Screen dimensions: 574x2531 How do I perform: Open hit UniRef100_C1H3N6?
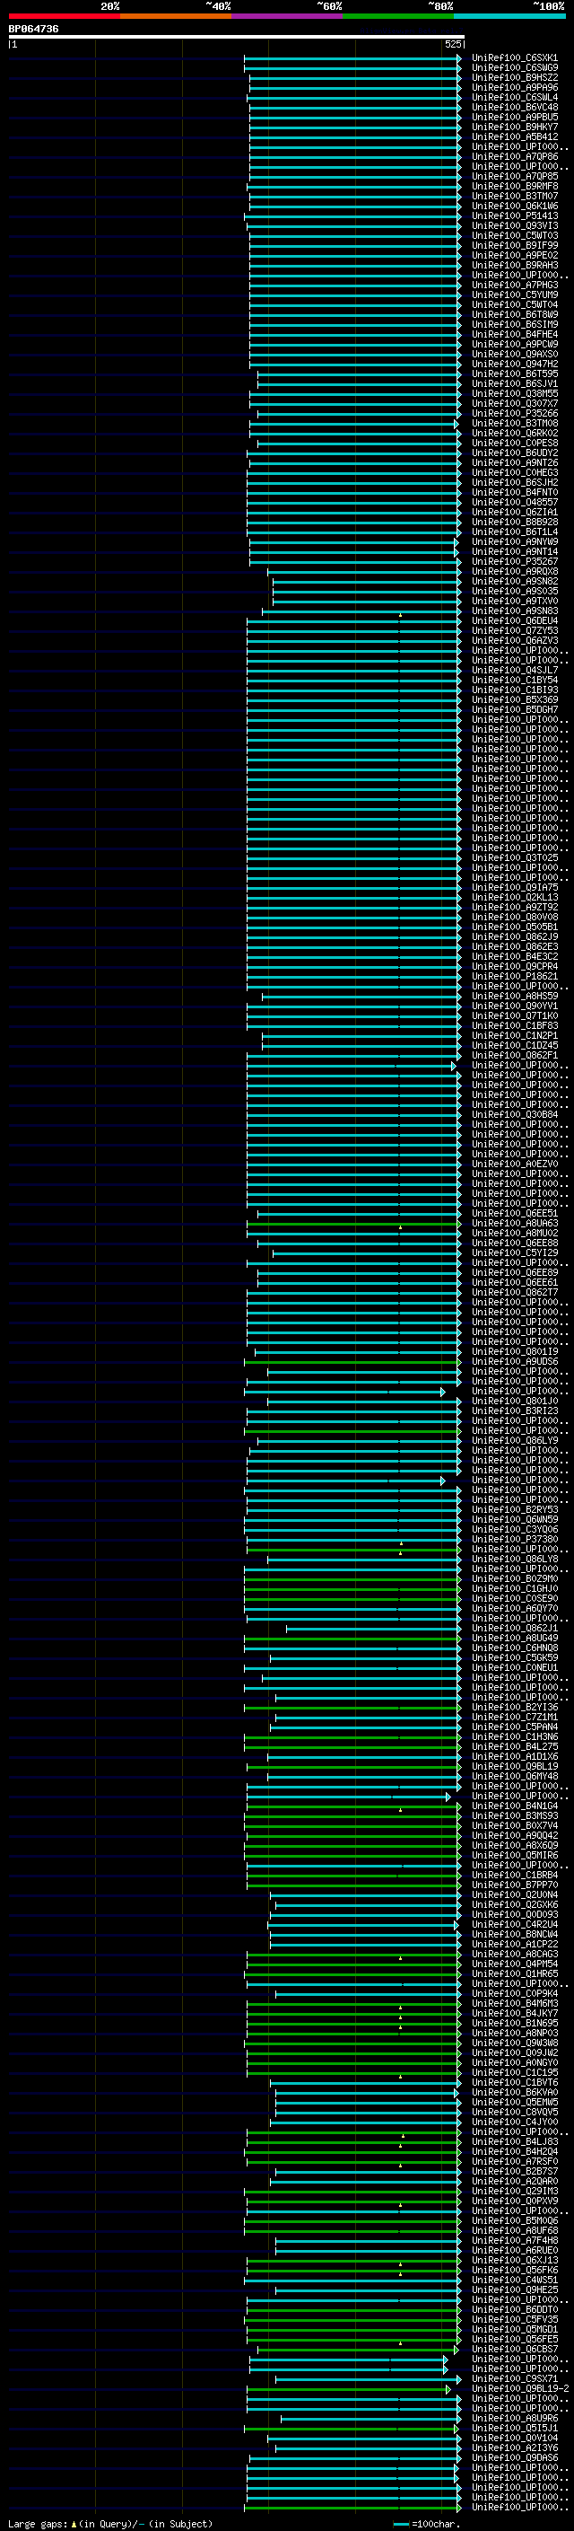tap(515, 1737)
